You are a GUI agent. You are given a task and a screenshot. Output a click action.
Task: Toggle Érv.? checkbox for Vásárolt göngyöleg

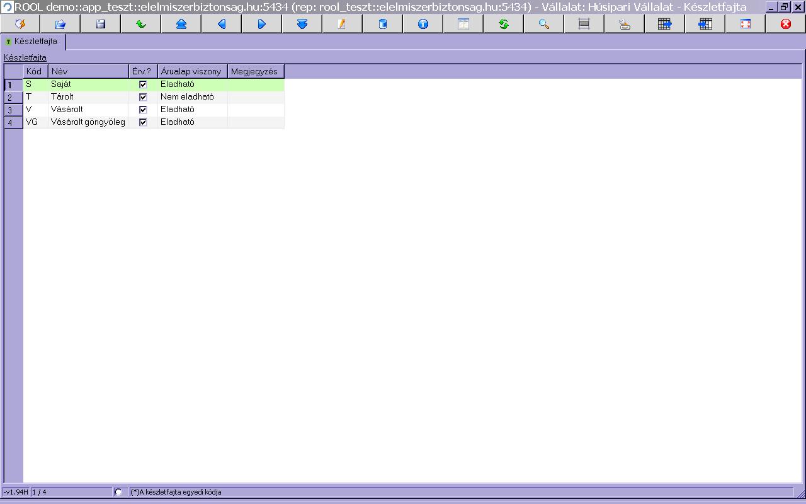(x=143, y=122)
